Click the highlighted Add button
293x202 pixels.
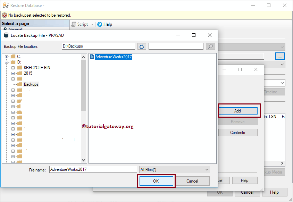[x=238, y=110]
